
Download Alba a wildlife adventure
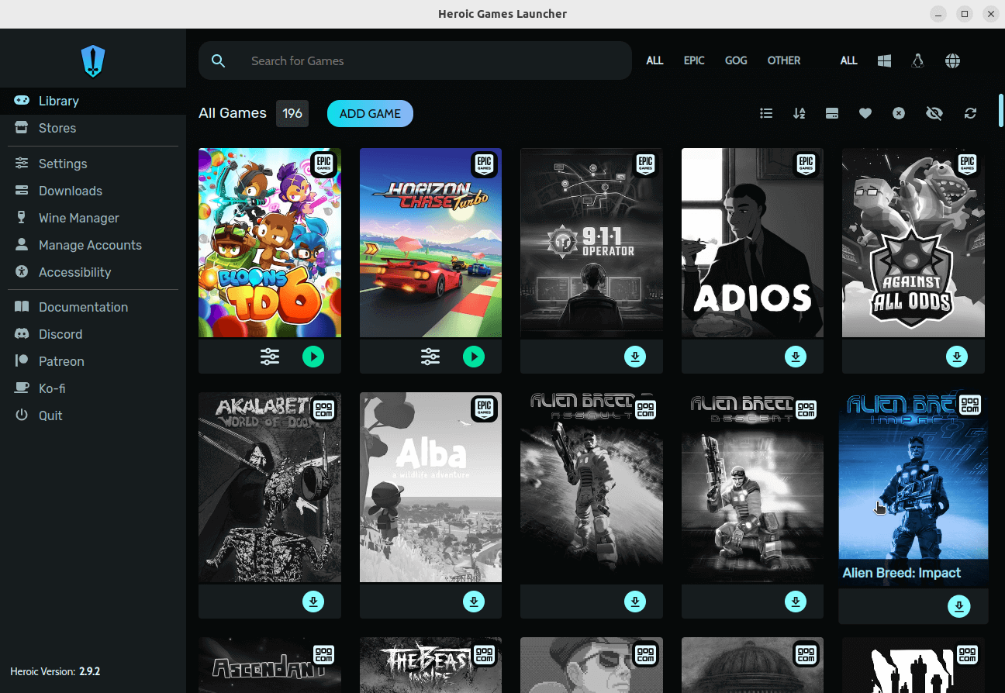(474, 602)
